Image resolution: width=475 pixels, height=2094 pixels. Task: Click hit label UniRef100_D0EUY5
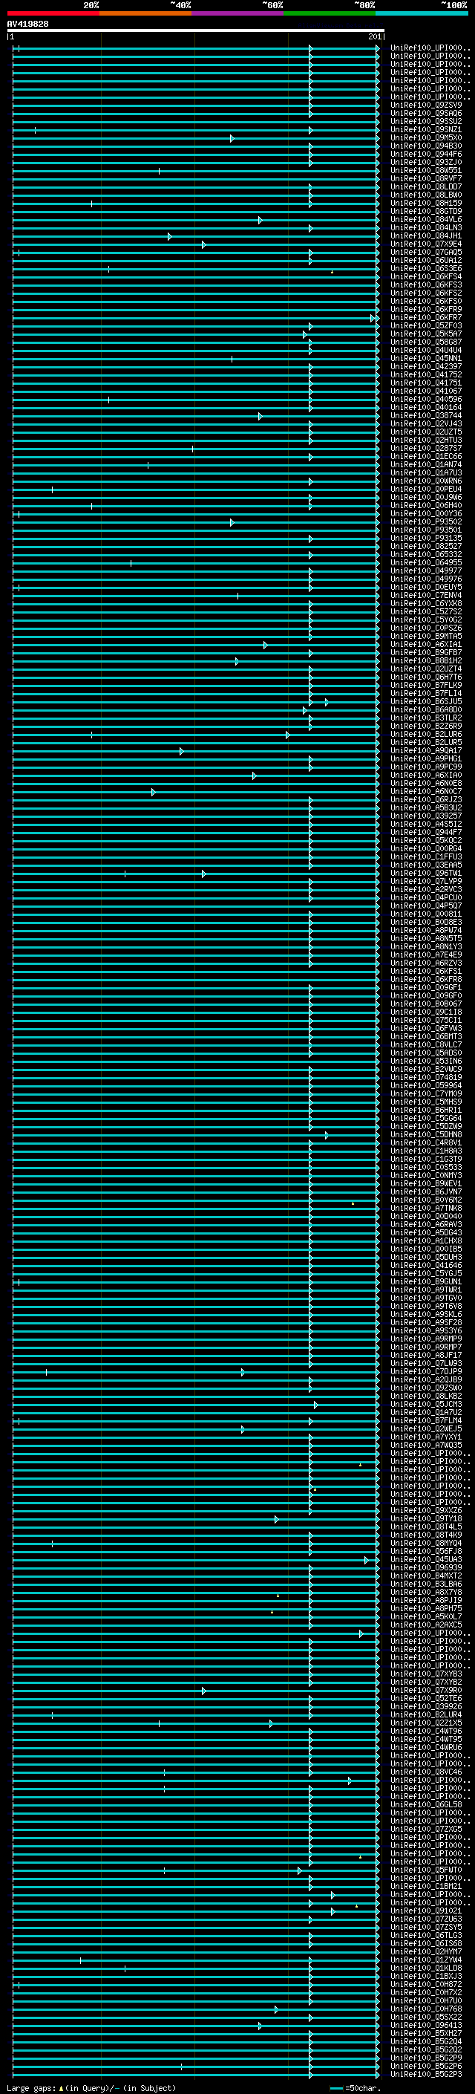pyautogui.click(x=426, y=587)
